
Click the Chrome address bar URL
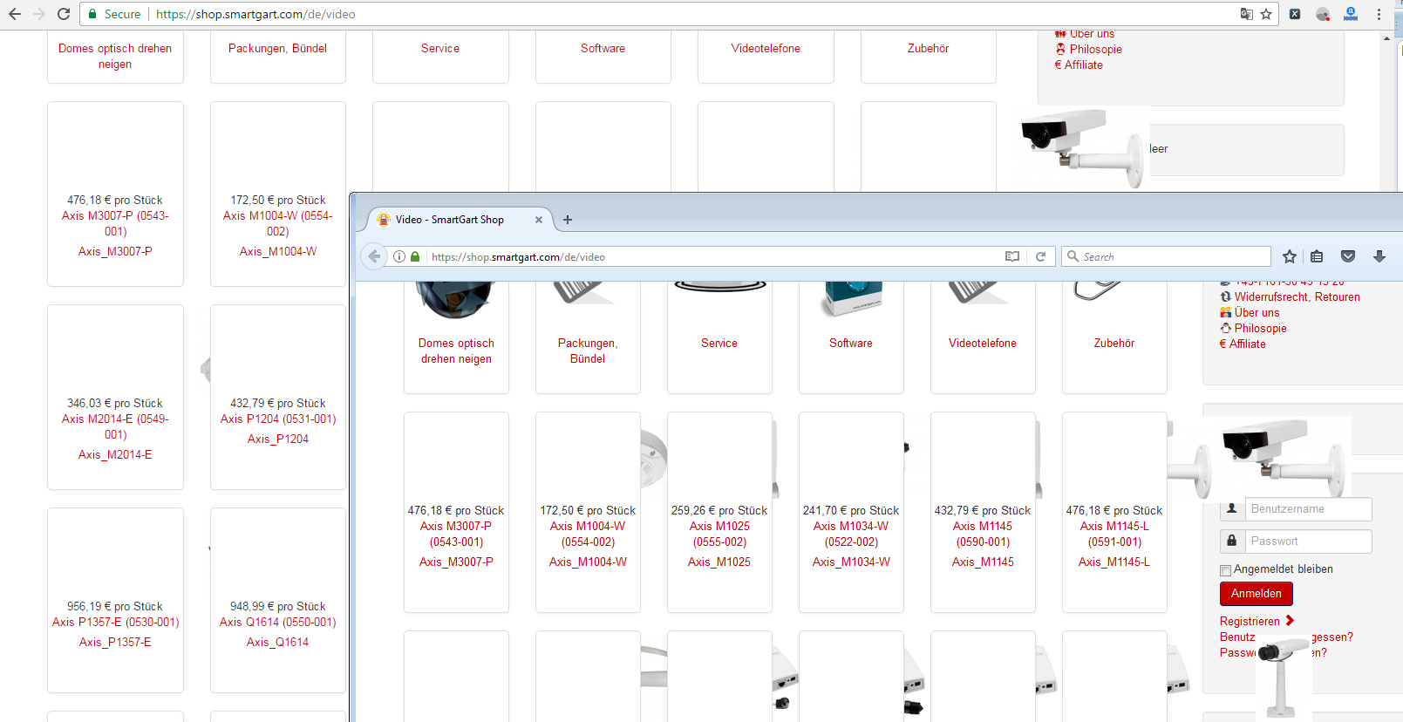pyautogui.click(x=255, y=14)
